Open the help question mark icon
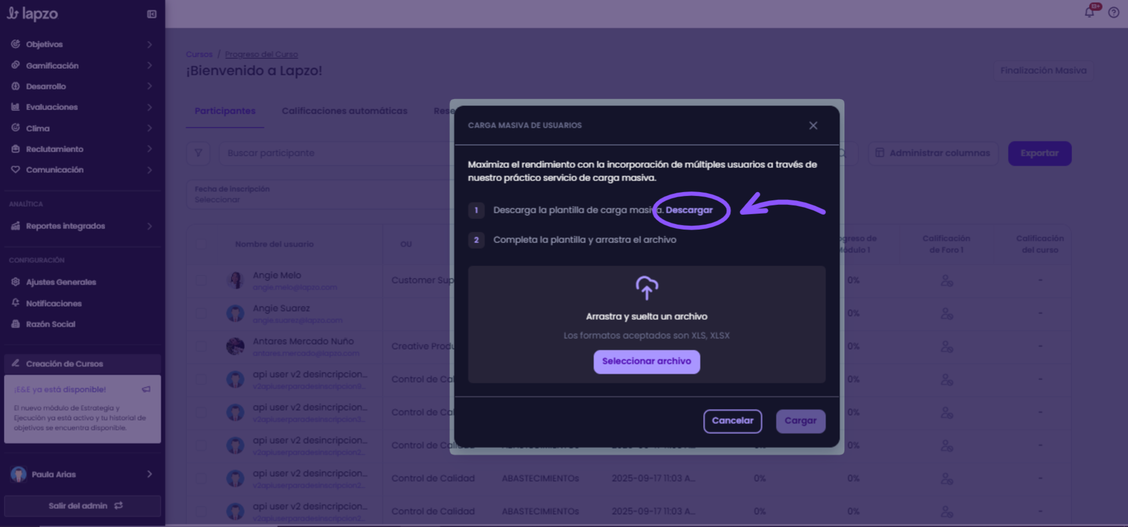Viewport: 1128px width, 527px height. click(x=1114, y=12)
